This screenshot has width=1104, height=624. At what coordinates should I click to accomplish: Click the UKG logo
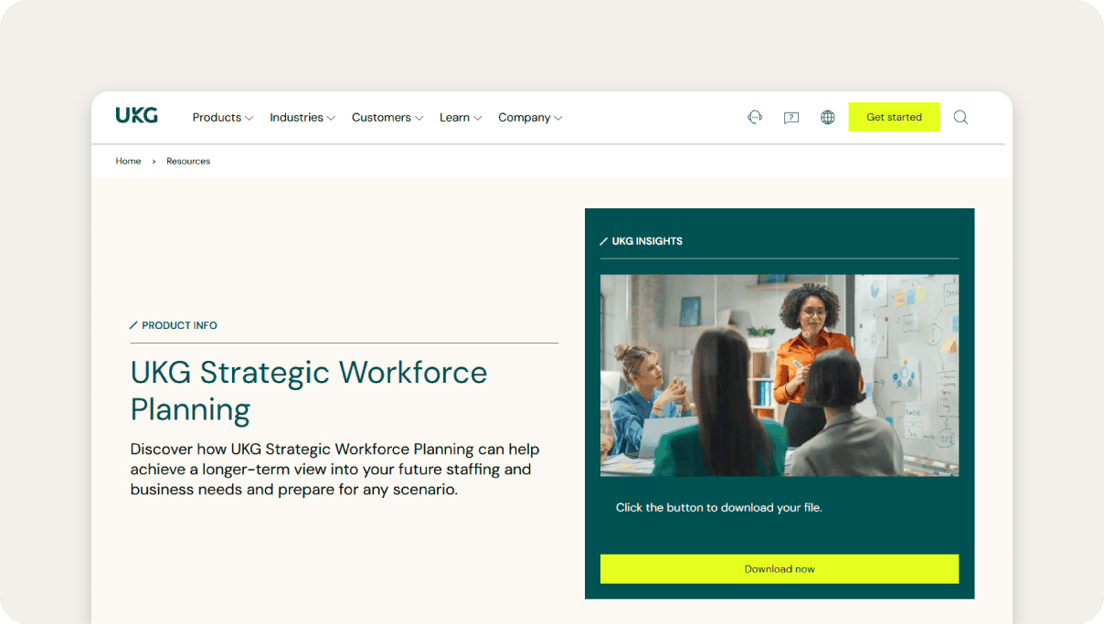[136, 115]
